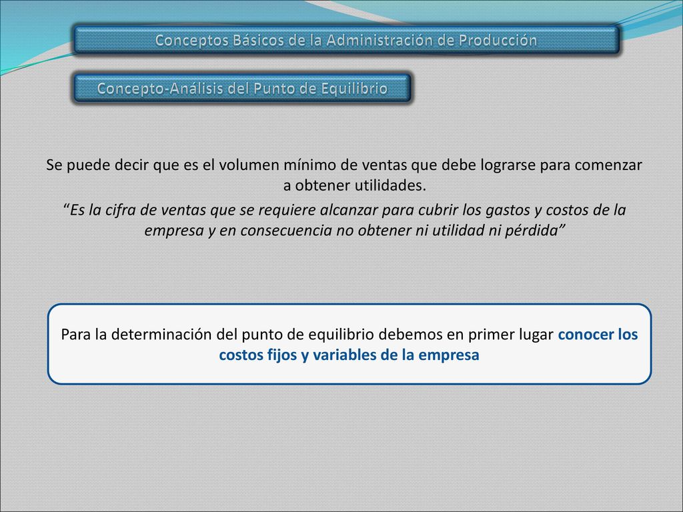Click the bold blue text 'costos fijos y variables de la empresa'
The width and height of the screenshot is (683, 512).
tap(349, 355)
